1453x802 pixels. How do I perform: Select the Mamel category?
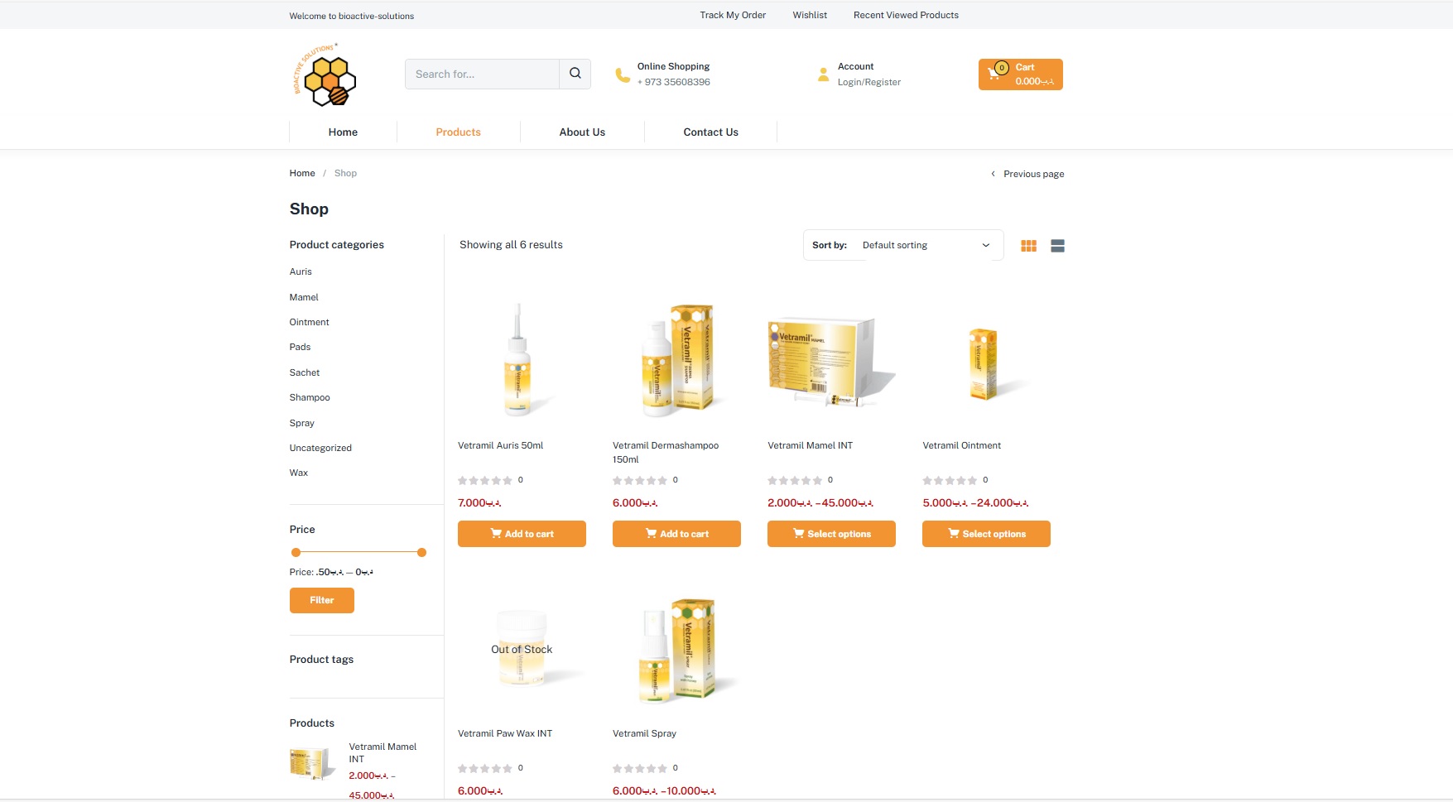tap(304, 297)
